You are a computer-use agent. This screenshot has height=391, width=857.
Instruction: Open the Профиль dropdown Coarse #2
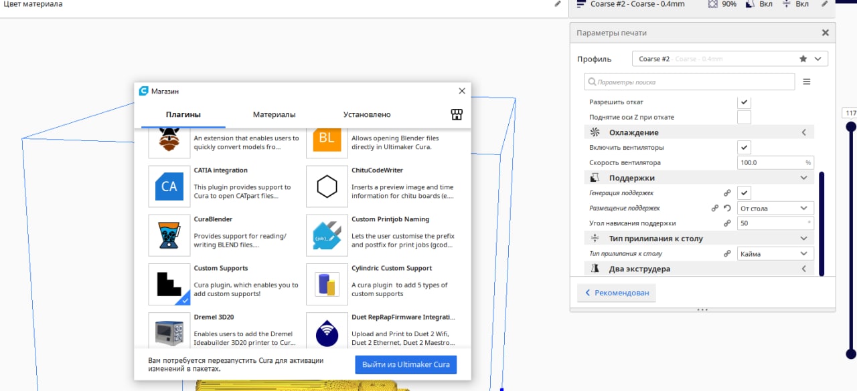click(x=730, y=59)
